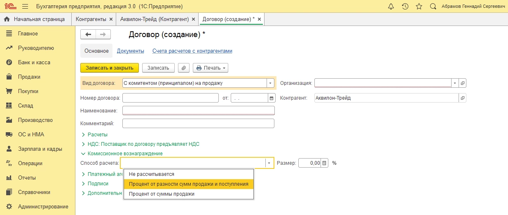508x215 pixels.
Task: Choose 'Не рассчитывается' in the list
Action: click(x=151, y=174)
